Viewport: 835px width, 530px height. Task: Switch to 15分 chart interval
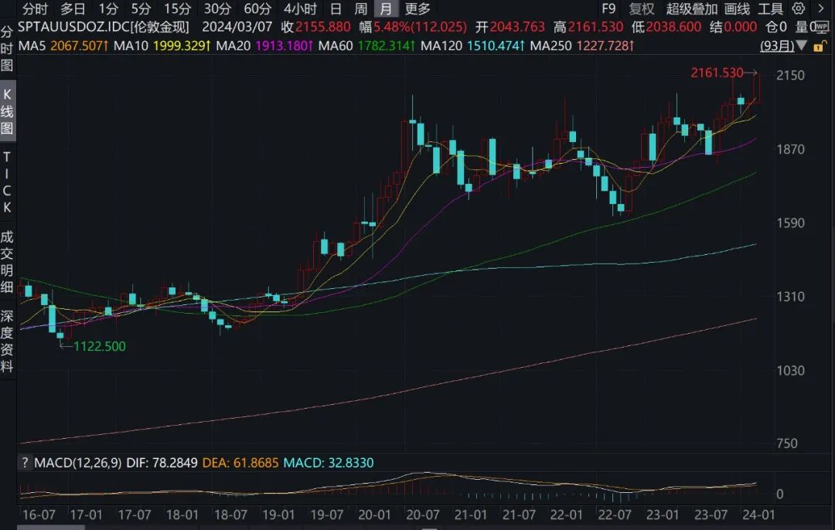pyautogui.click(x=178, y=9)
